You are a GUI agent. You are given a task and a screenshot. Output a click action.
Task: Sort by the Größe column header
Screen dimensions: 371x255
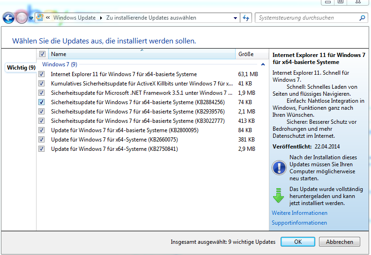252,54
